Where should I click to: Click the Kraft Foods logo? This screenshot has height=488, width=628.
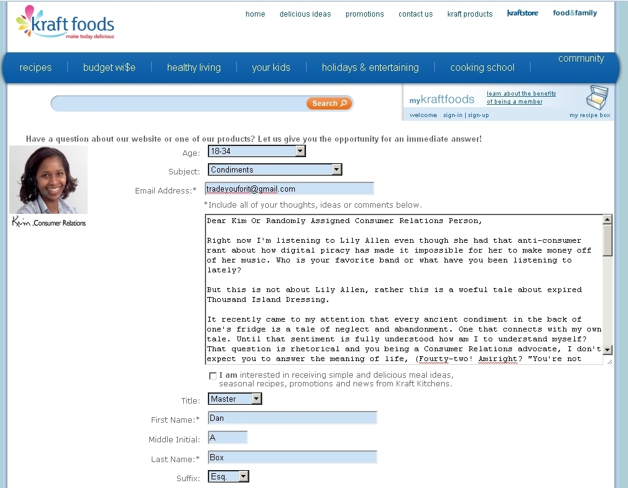click(x=65, y=23)
